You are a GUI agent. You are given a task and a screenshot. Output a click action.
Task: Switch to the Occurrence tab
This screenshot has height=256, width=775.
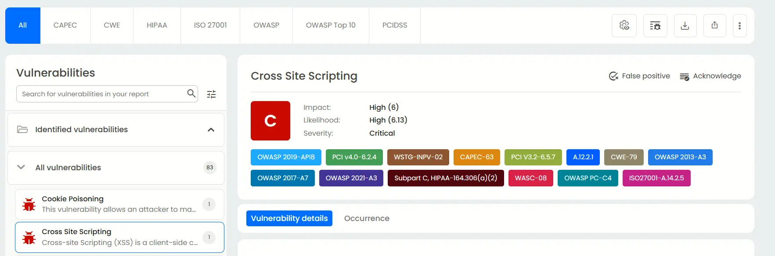367,218
